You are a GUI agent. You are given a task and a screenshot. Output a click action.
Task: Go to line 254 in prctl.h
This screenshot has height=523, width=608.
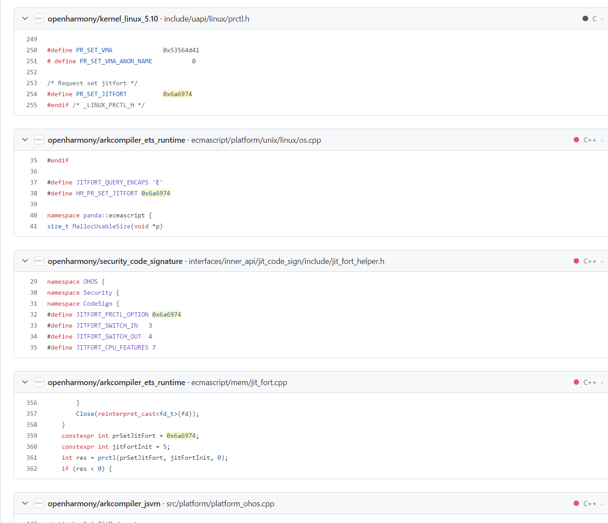pyautogui.click(x=32, y=94)
